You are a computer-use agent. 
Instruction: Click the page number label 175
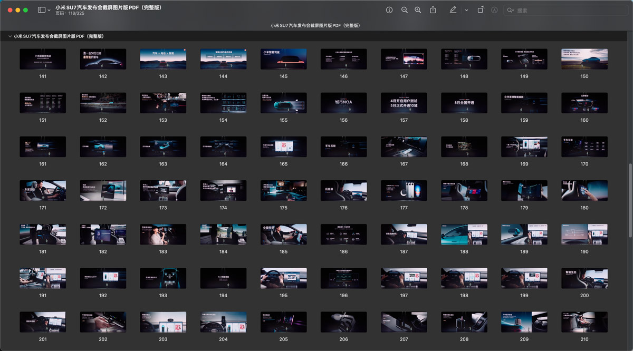[x=284, y=208]
